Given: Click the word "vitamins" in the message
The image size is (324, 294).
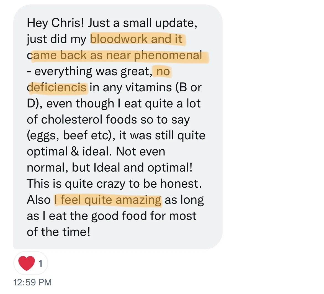Looking at the screenshot, I should point(149,87).
